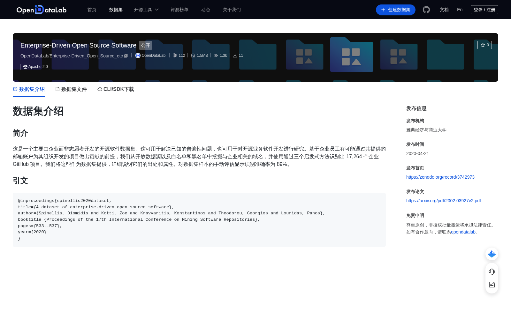
Task: Open 数据集 in the top navigation
Action: (116, 10)
